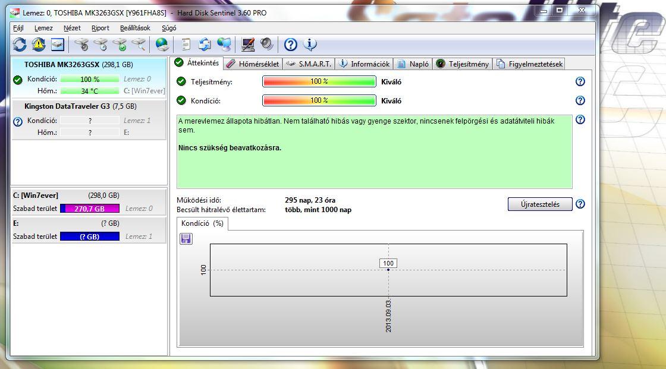Click help icon next to green status text

580,120
